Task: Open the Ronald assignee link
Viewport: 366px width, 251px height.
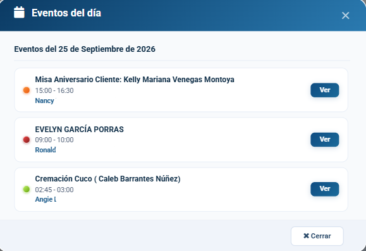Action: tap(46, 150)
